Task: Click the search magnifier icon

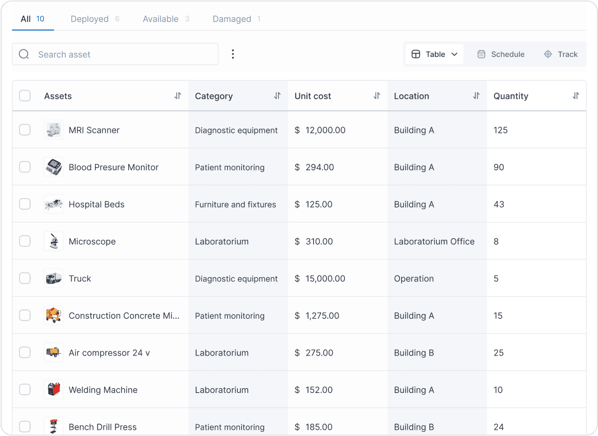Action: pos(24,54)
